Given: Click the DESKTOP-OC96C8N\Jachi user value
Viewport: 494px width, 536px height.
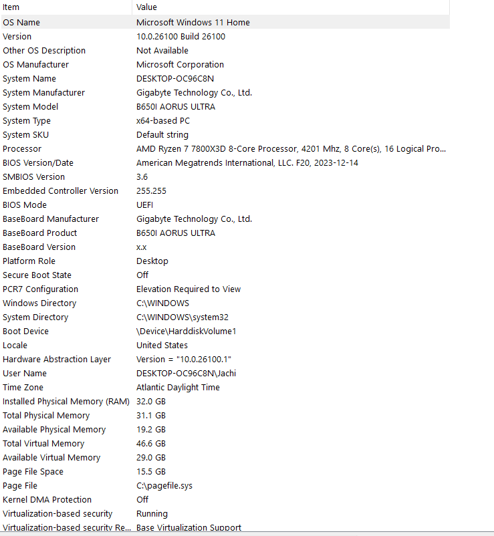Looking at the screenshot, I should point(186,374).
